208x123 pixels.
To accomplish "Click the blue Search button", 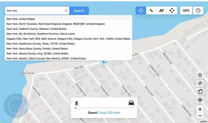I will tap(79, 11).
